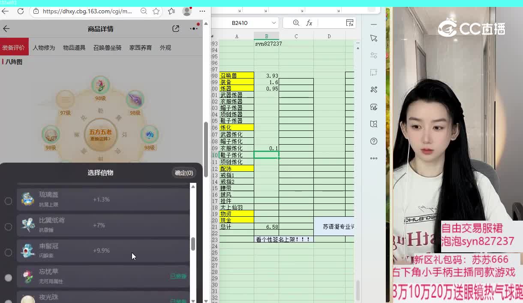Switch to 召唤兽坐骑 tab
The height and width of the screenshot is (303, 523).
click(108, 48)
